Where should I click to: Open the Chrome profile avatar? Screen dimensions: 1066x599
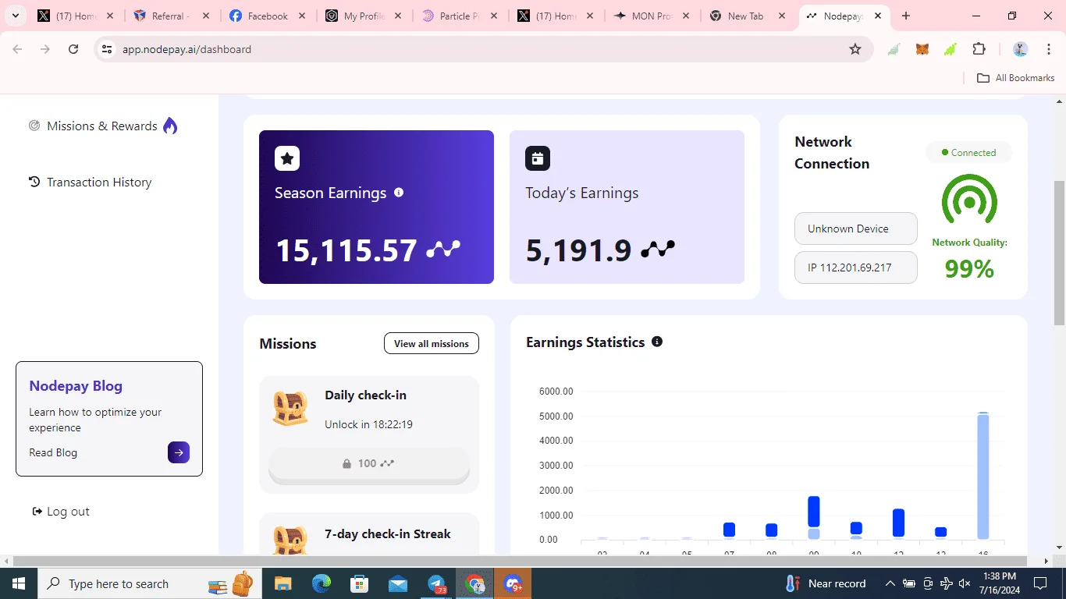click(1020, 49)
